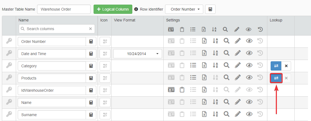
Task: Click the ID card icon in IdWarehouseOrder row
Action: point(171,90)
